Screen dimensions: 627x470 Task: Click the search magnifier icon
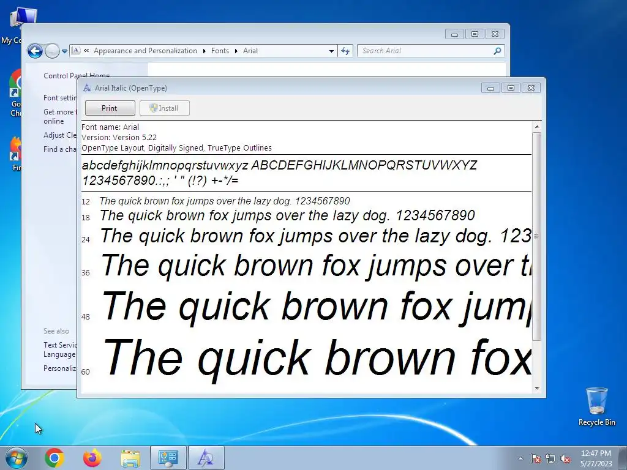(497, 51)
